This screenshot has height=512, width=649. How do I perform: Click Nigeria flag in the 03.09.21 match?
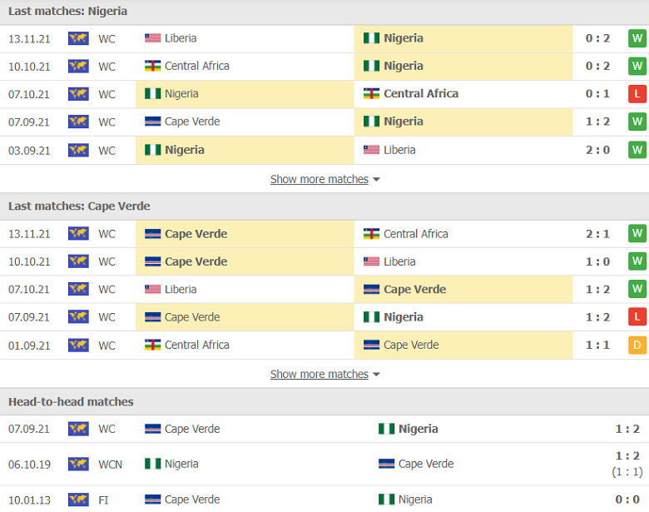tap(153, 150)
